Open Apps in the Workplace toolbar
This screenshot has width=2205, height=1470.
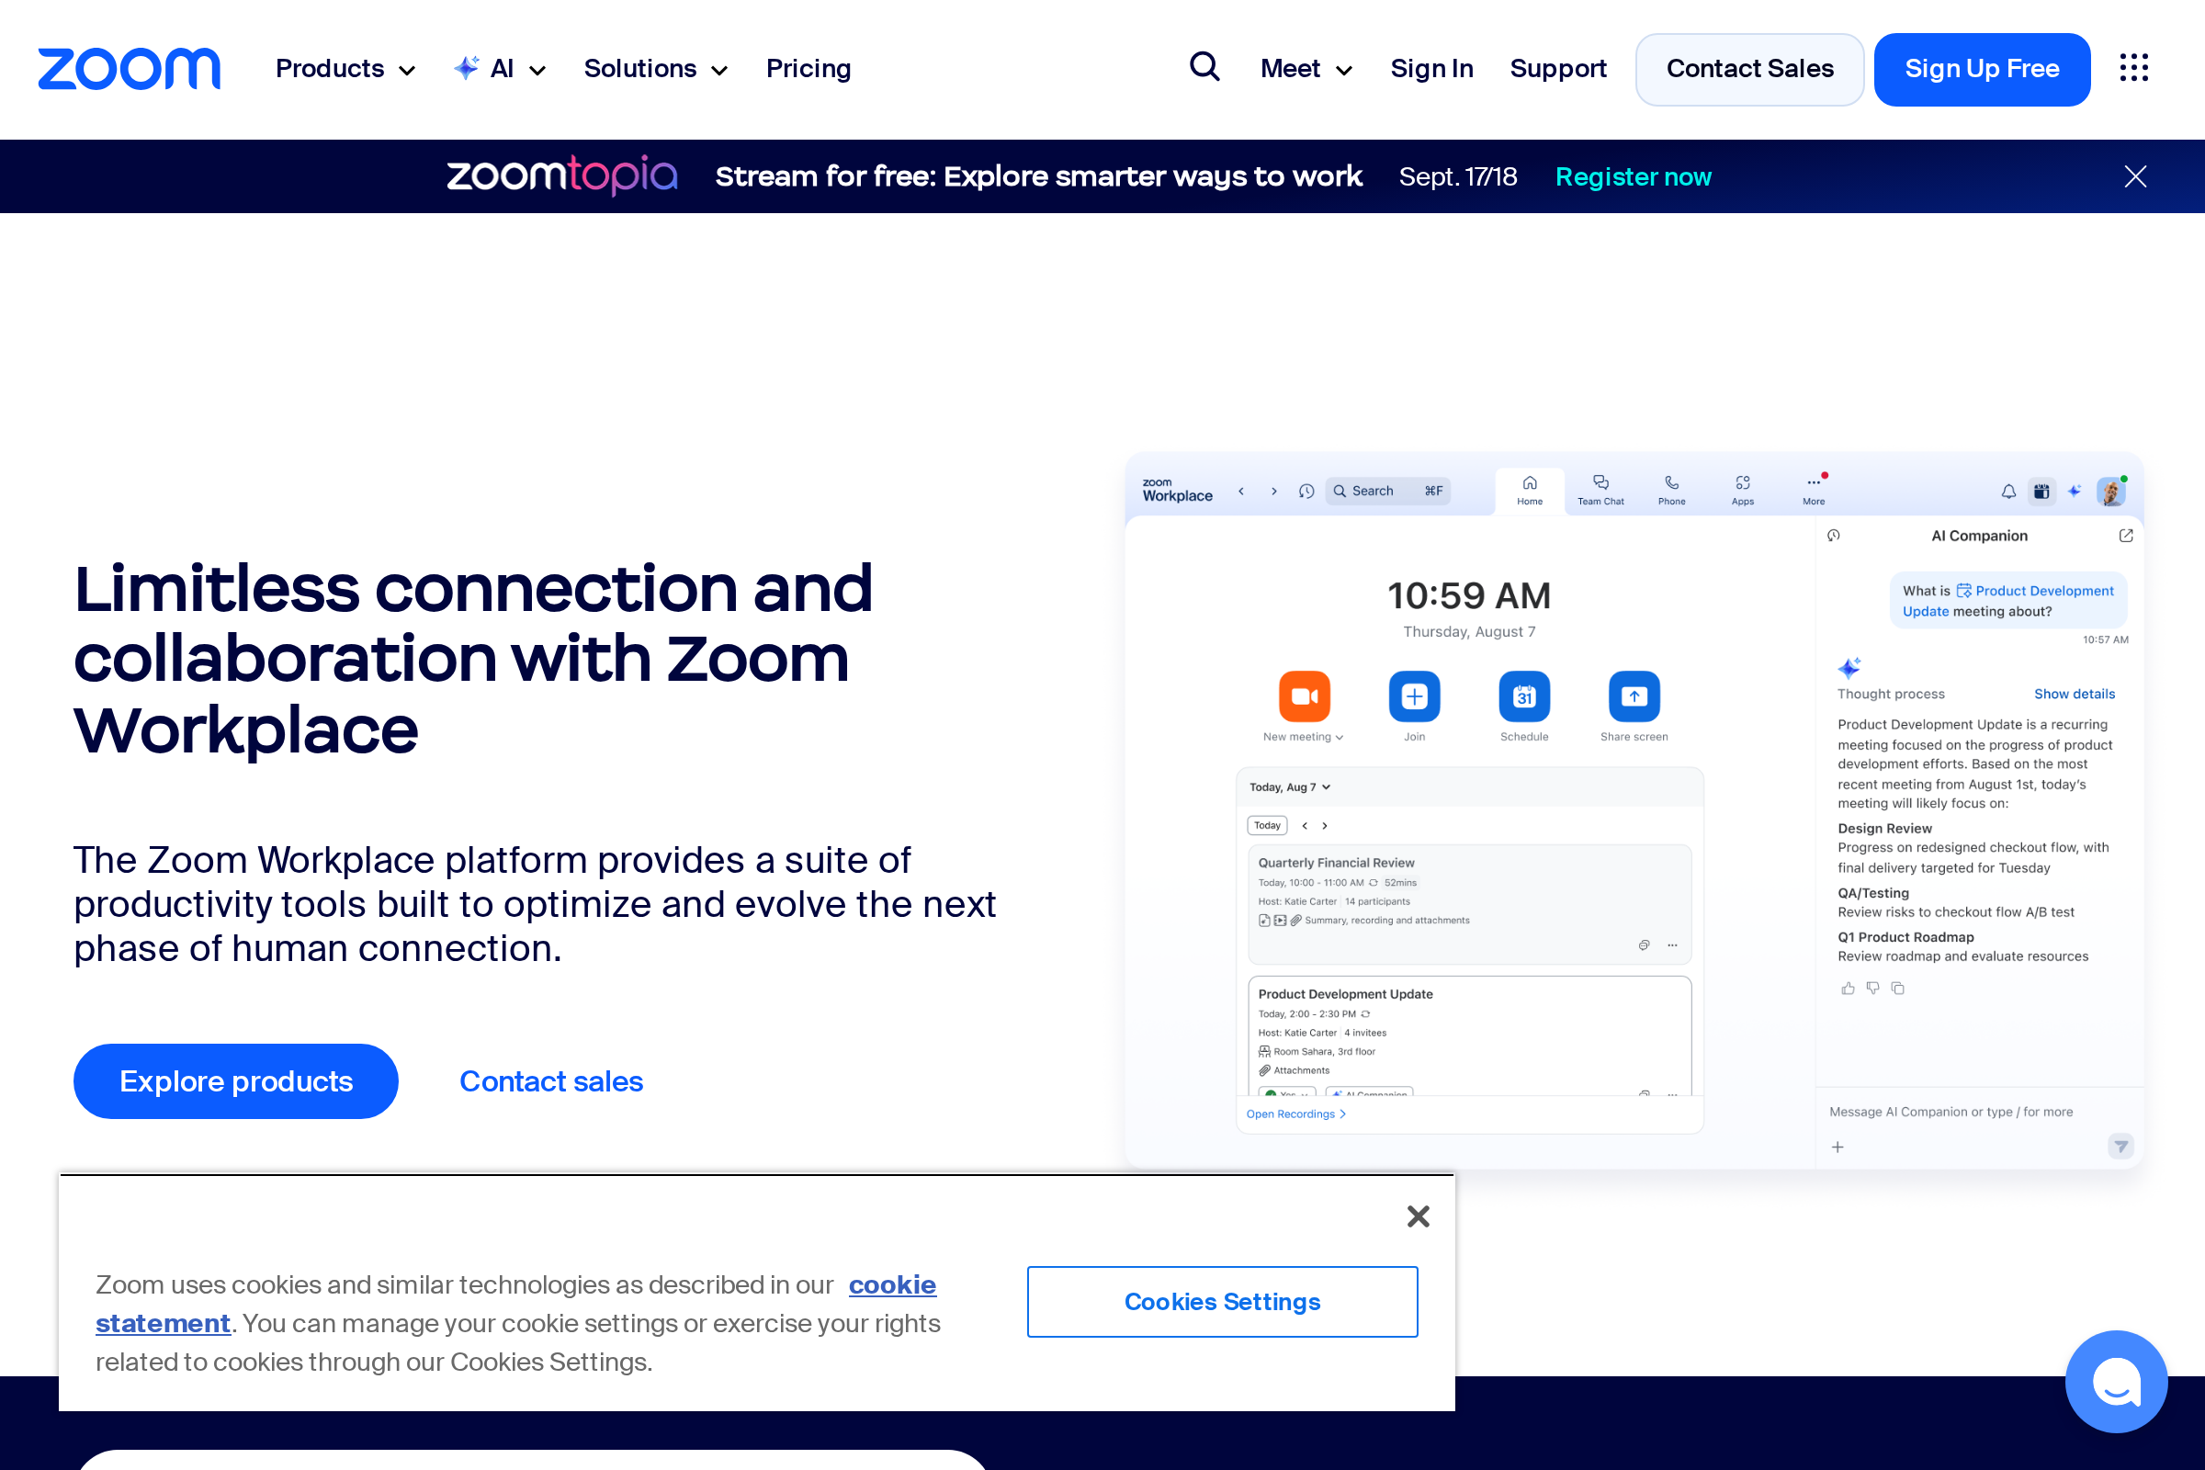(x=1742, y=489)
